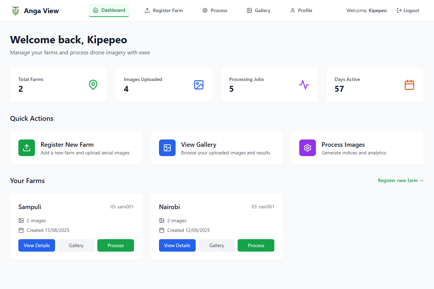Image resolution: width=434 pixels, height=289 pixels.
Task: Click the purple activity pulse icon in Processing Jobs
Action: [x=304, y=85]
